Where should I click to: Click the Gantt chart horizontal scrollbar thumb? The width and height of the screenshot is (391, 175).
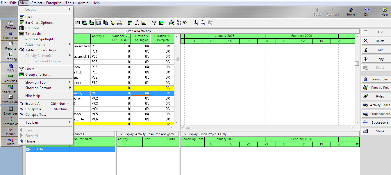(x=188, y=127)
